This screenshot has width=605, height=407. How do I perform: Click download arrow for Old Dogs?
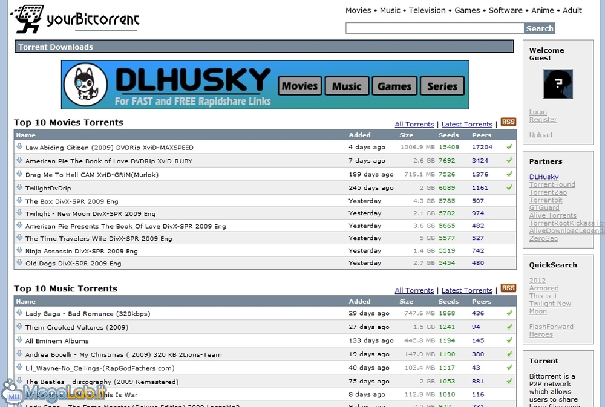(x=19, y=262)
